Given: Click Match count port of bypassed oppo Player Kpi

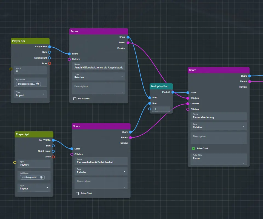Looking at the screenshot, I should [x=50, y=58].
